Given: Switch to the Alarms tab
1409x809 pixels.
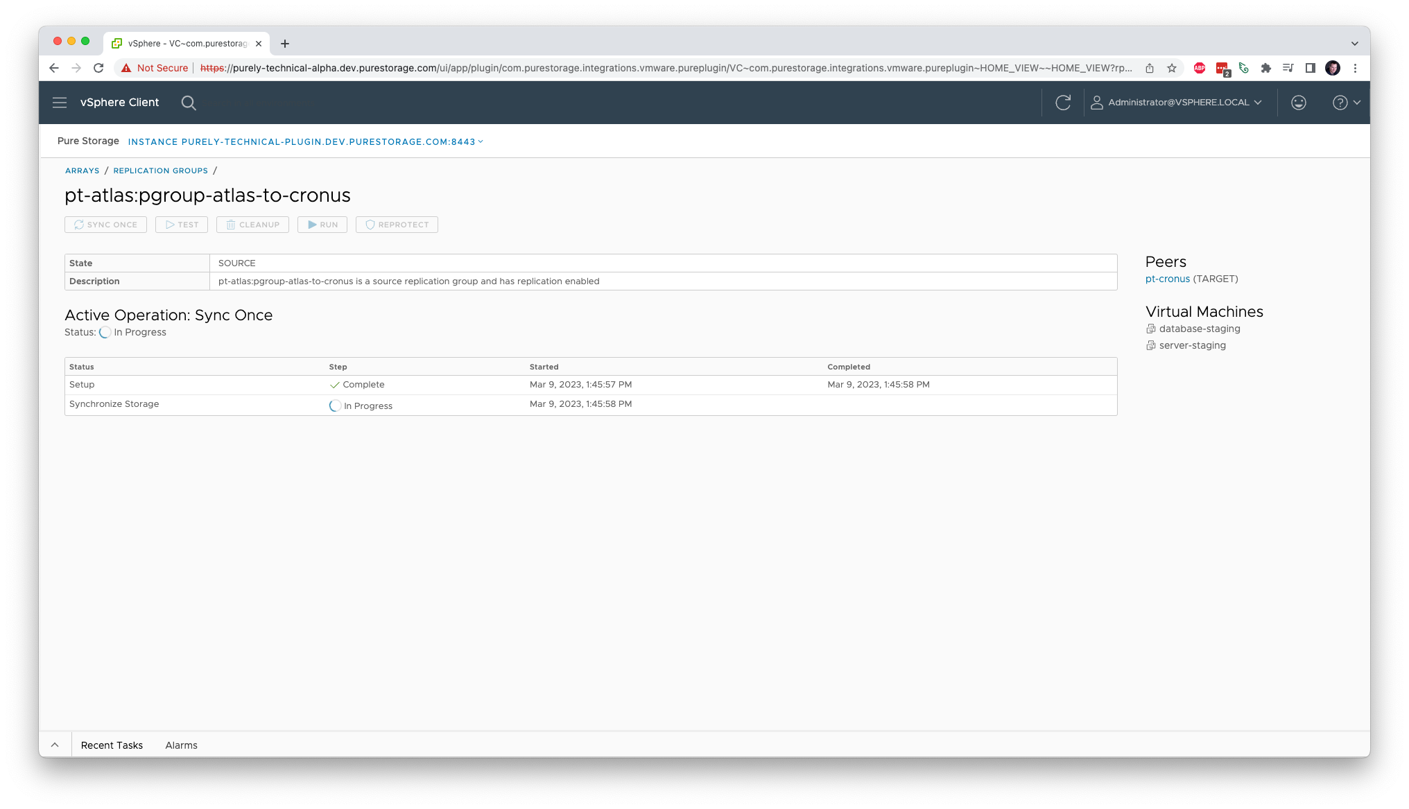Looking at the screenshot, I should [182, 745].
